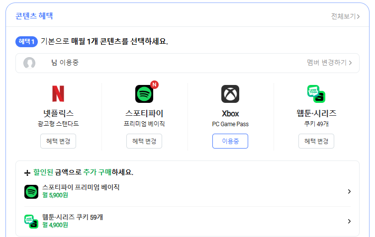Click 웹툰·시리즈 card title
375x237 pixels.
pyautogui.click(x=316, y=113)
